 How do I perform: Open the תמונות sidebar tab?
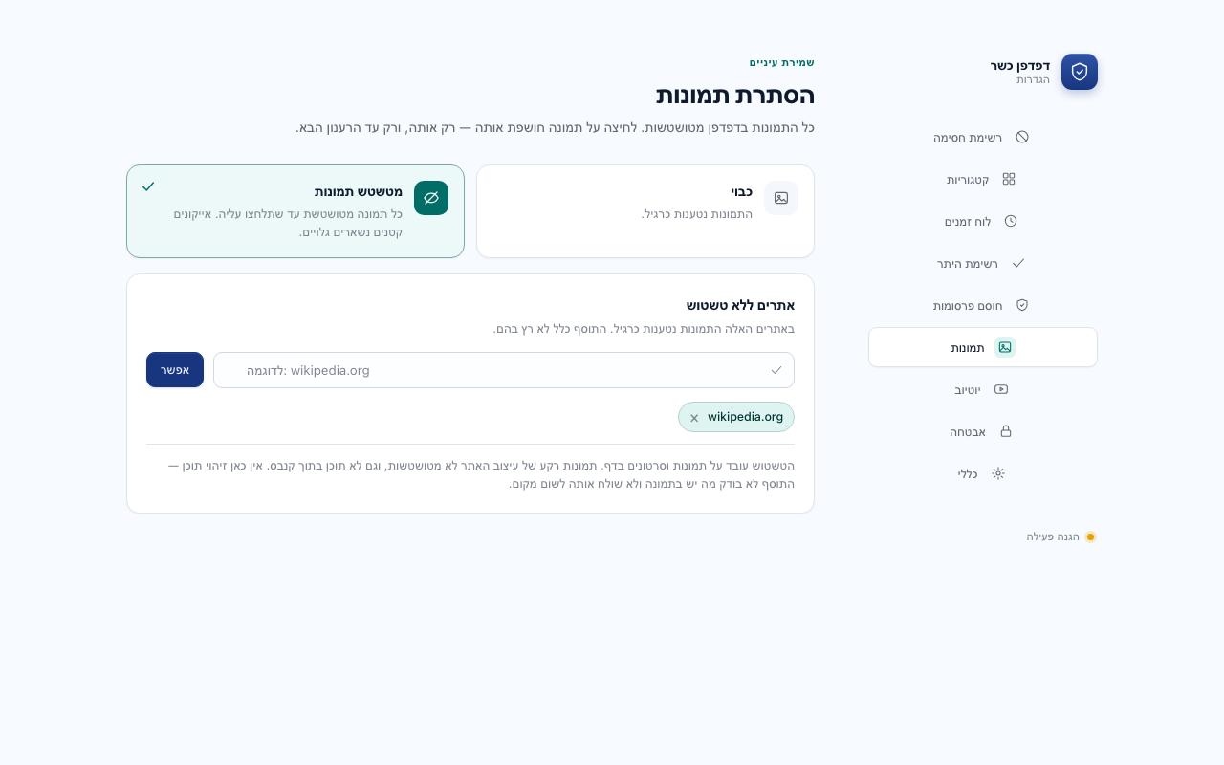(x=983, y=347)
